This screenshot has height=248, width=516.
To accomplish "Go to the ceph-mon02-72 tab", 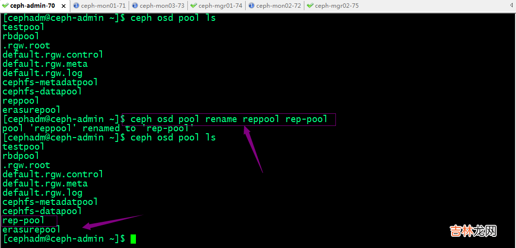I will pos(278,6).
